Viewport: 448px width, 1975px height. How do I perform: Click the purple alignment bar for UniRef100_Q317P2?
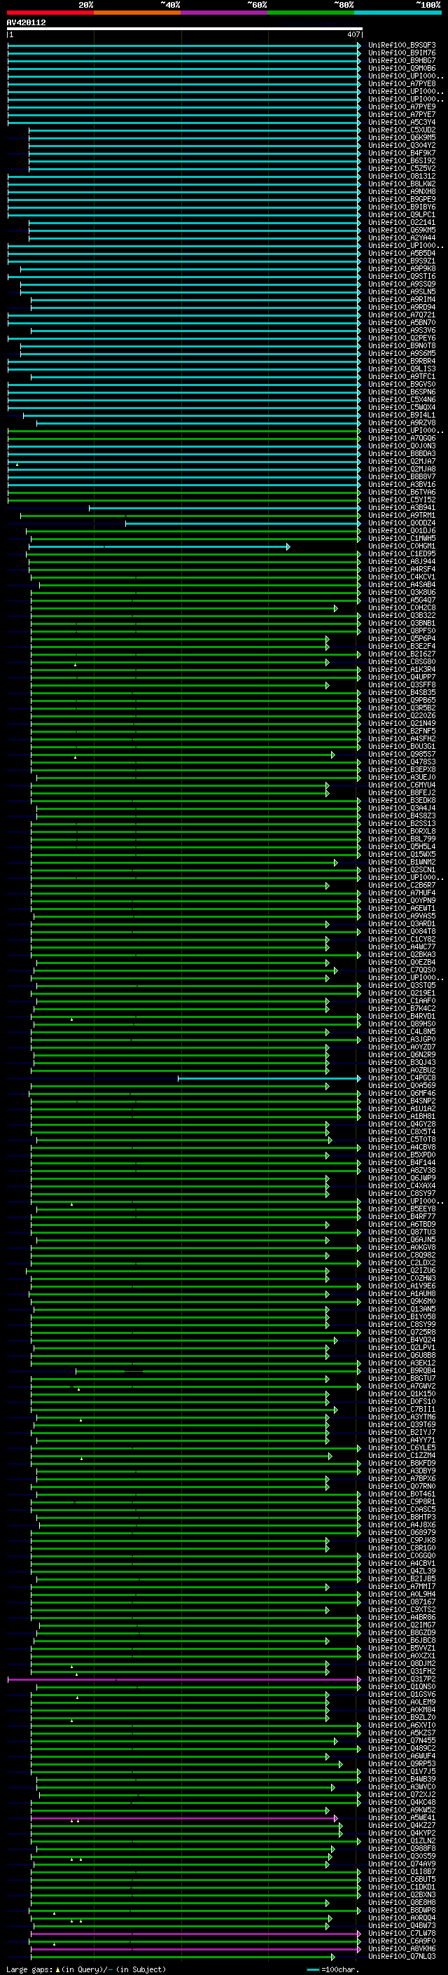(184, 1680)
